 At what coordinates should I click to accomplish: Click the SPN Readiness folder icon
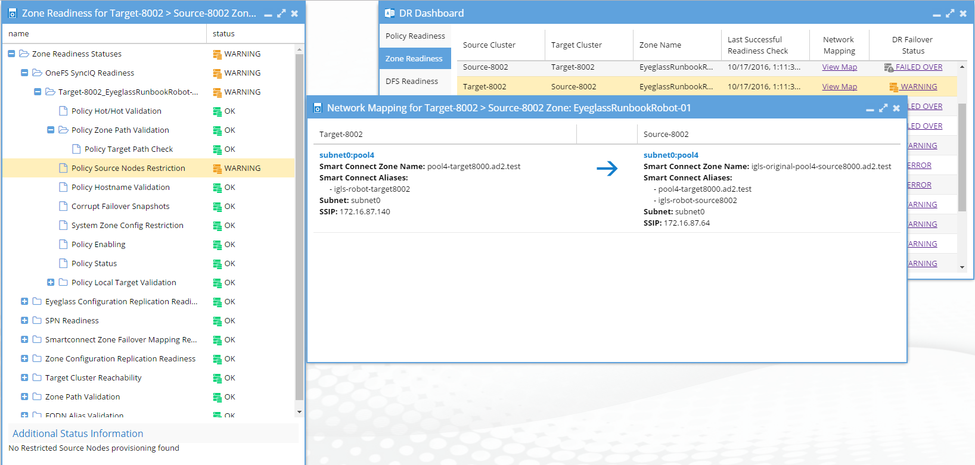[x=37, y=320]
